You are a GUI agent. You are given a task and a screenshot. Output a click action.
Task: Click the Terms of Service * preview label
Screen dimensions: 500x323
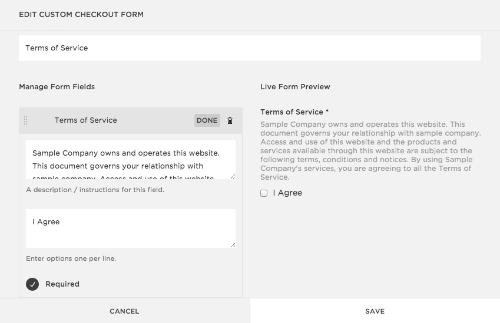pyautogui.click(x=294, y=112)
